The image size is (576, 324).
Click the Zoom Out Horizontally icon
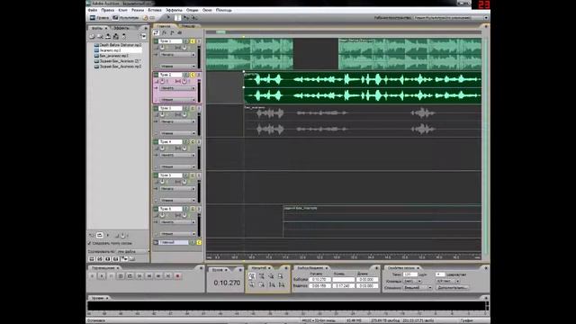[x=262, y=276]
